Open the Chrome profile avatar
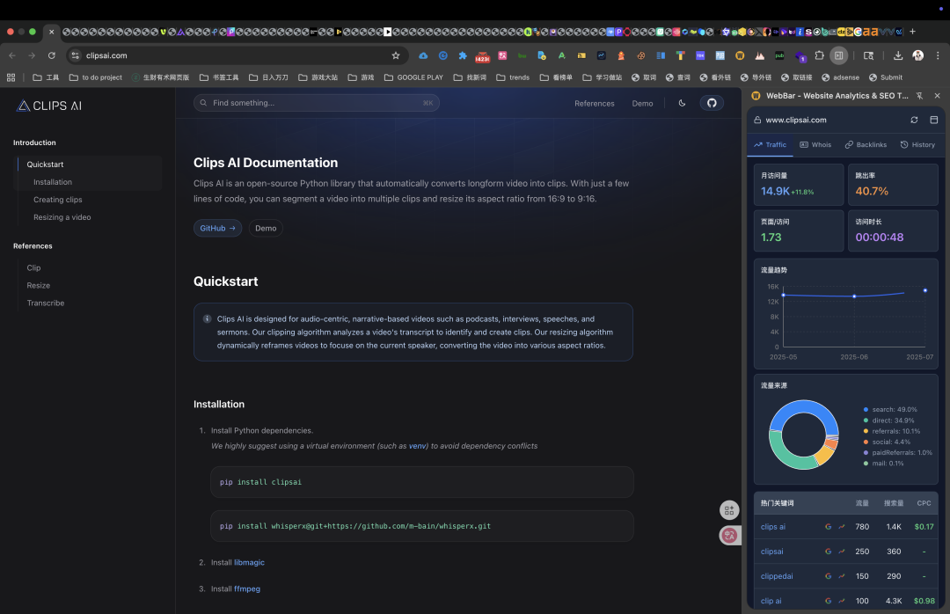 [x=917, y=55]
